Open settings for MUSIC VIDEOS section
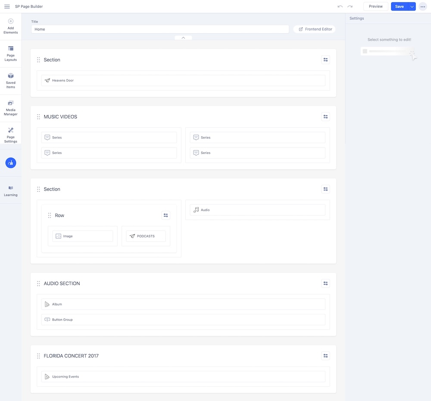Image resolution: width=431 pixels, height=401 pixels. coord(325,117)
